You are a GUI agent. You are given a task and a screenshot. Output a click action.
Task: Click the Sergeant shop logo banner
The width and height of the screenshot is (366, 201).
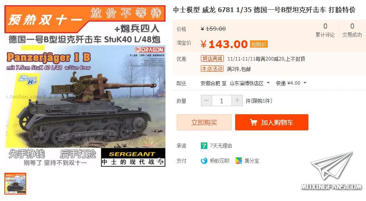[133, 157]
